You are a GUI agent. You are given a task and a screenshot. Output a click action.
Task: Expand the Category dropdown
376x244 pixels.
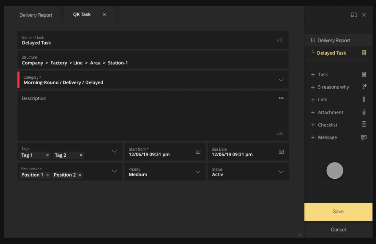(x=281, y=80)
